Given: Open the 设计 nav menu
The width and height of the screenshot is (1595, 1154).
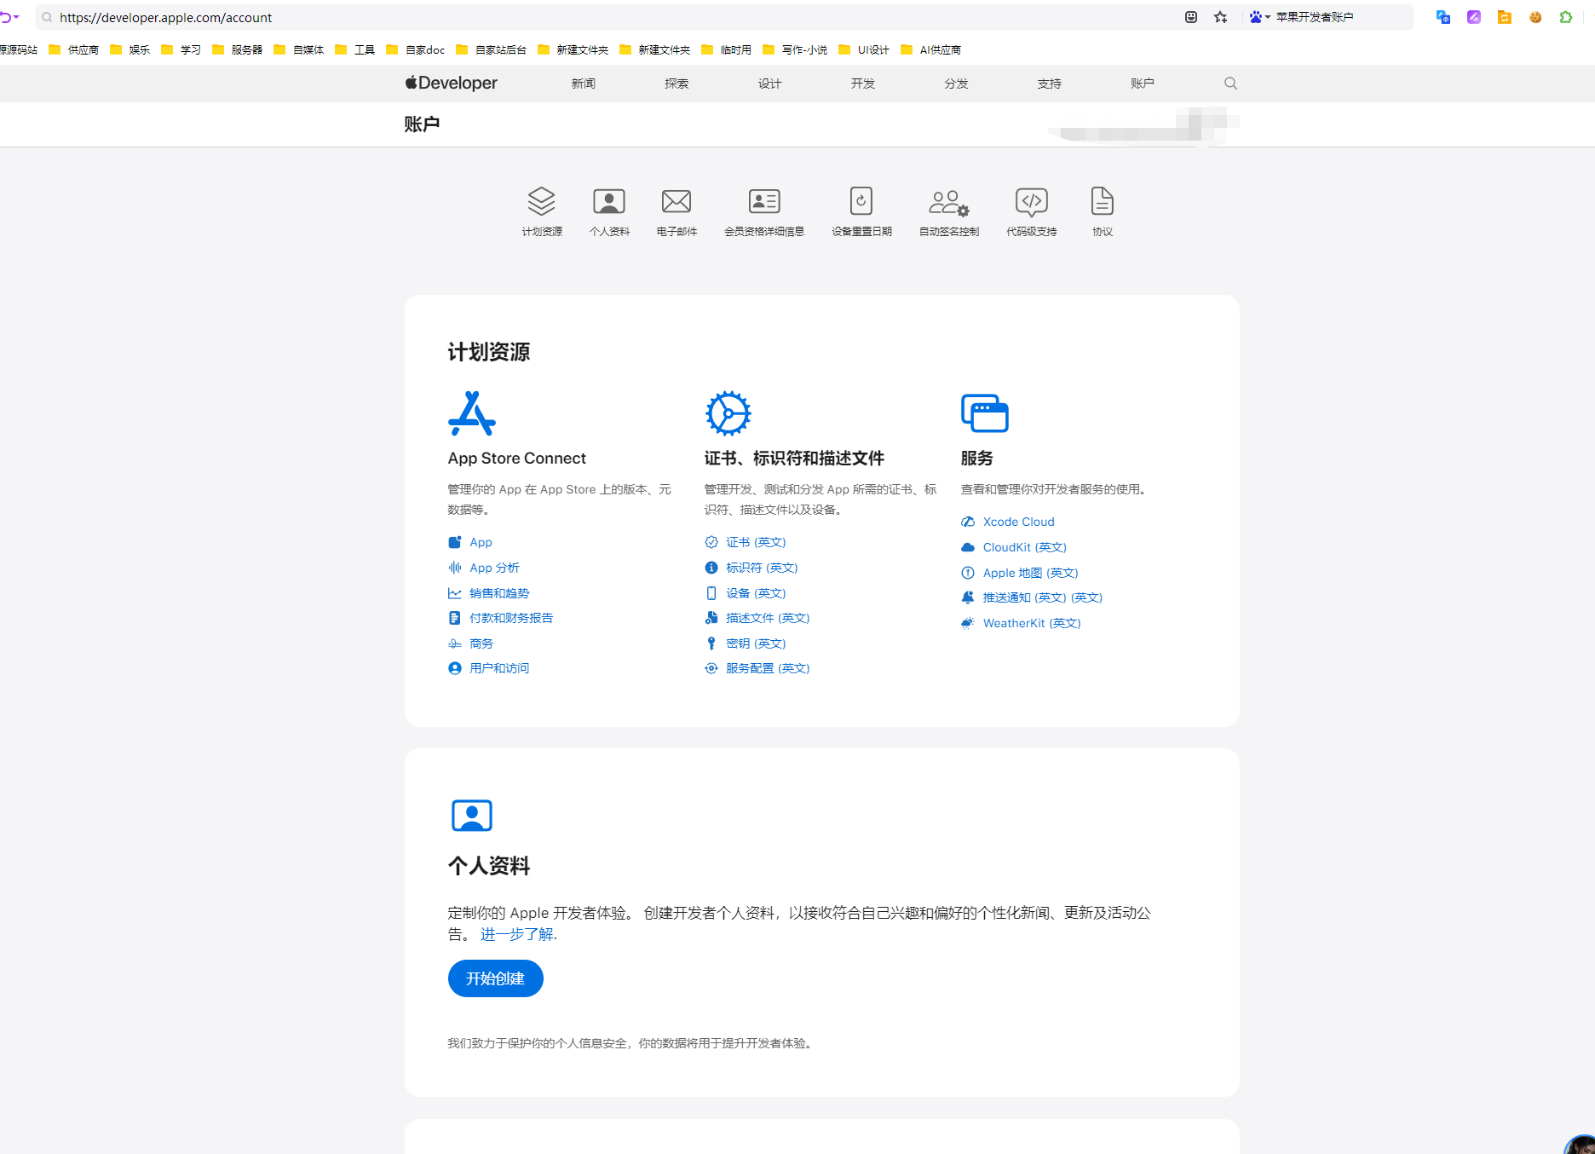Looking at the screenshot, I should click(x=769, y=84).
